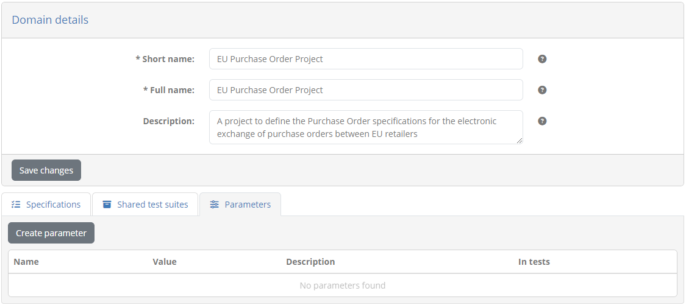Click the checklist icon on Specifications tab
686x305 pixels.
16,205
